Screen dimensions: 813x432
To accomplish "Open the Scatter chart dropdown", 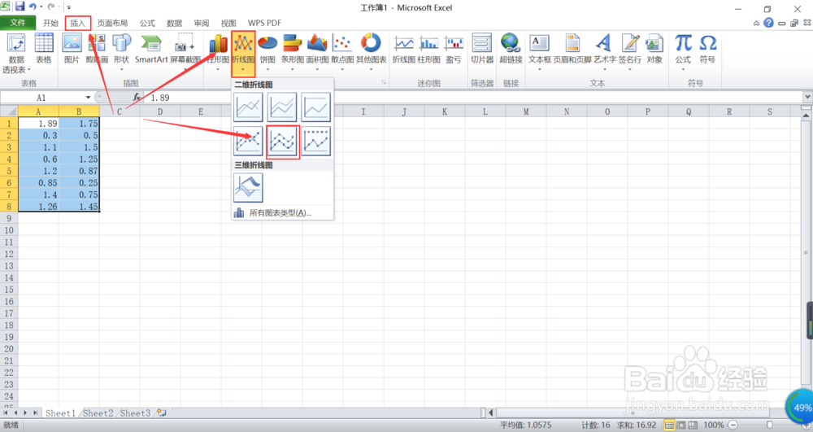I will click(342, 52).
